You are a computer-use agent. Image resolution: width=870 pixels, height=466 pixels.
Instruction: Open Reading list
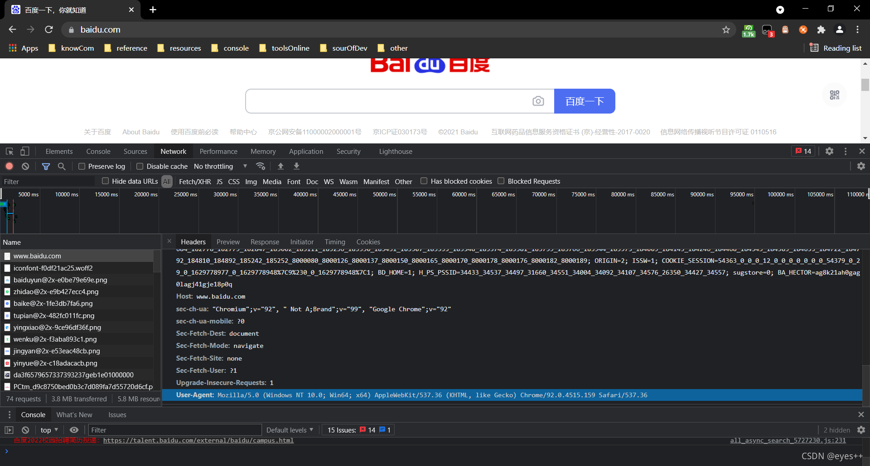(836, 48)
